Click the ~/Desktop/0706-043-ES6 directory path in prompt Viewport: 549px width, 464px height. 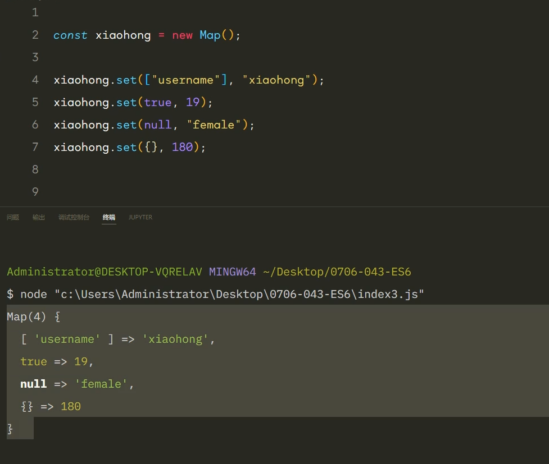337,272
